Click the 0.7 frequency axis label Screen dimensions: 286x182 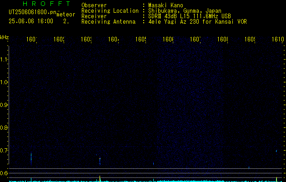(x=4, y=150)
